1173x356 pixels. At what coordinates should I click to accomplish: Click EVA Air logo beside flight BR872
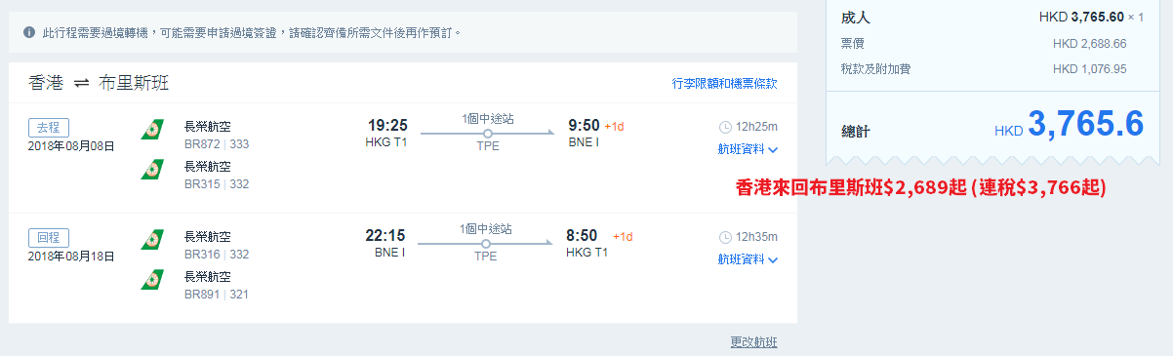[151, 130]
